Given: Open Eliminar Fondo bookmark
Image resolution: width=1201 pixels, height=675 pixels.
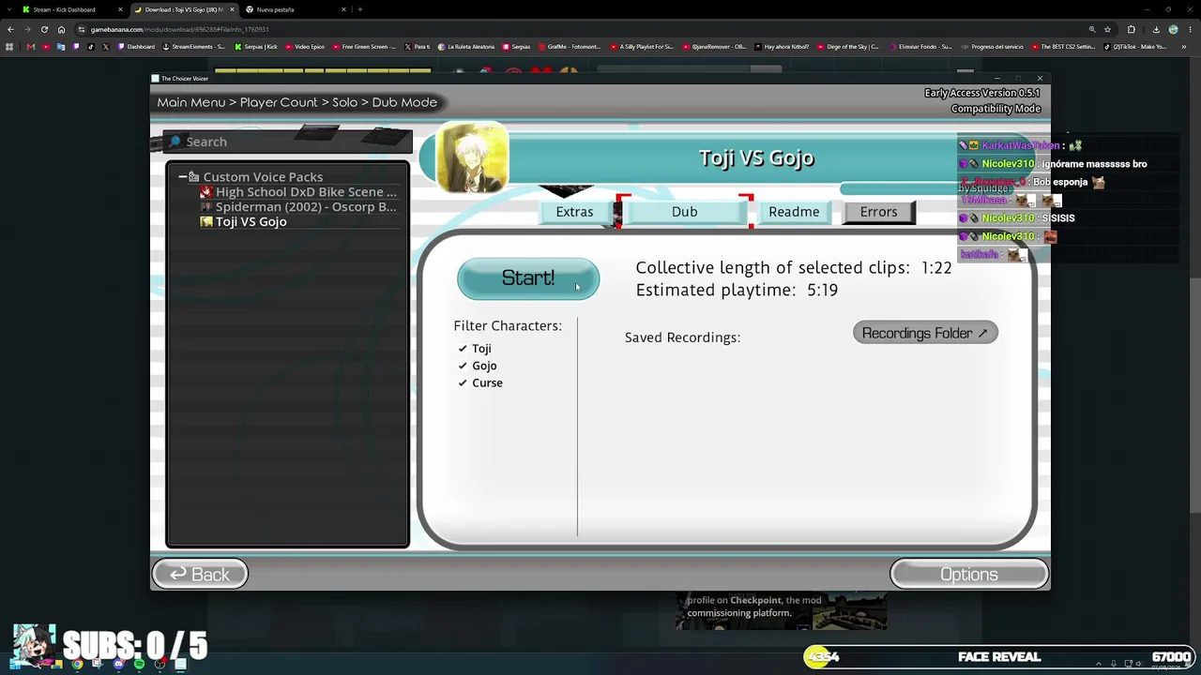Looking at the screenshot, I should [x=920, y=46].
